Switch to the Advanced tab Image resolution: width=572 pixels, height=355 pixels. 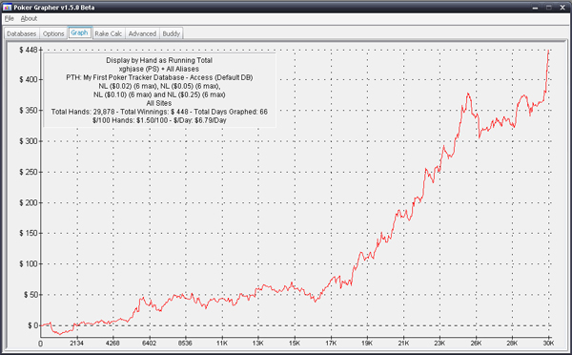(x=142, y=33)
